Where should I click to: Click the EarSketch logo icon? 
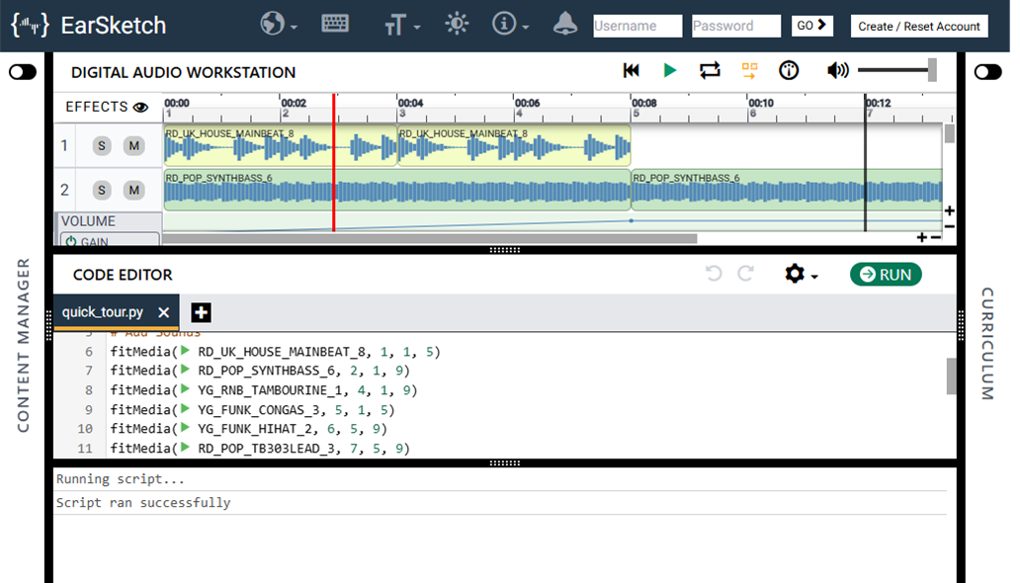point(30,26)
